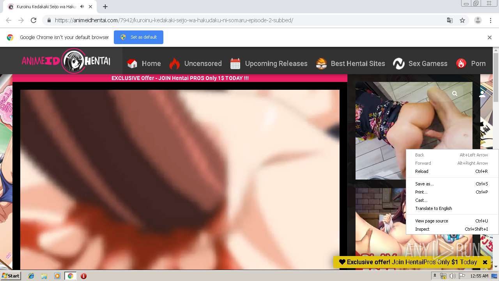Open the Chrome three-dot menu
Viewport: 499px width, 281px height.
(491, 20)
